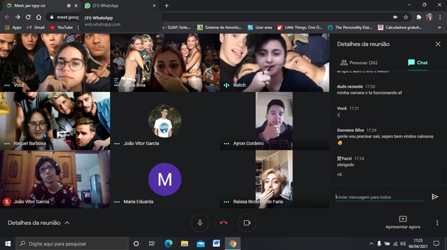
Task: Open a new browser tab
Action: [x=167, y=6]
